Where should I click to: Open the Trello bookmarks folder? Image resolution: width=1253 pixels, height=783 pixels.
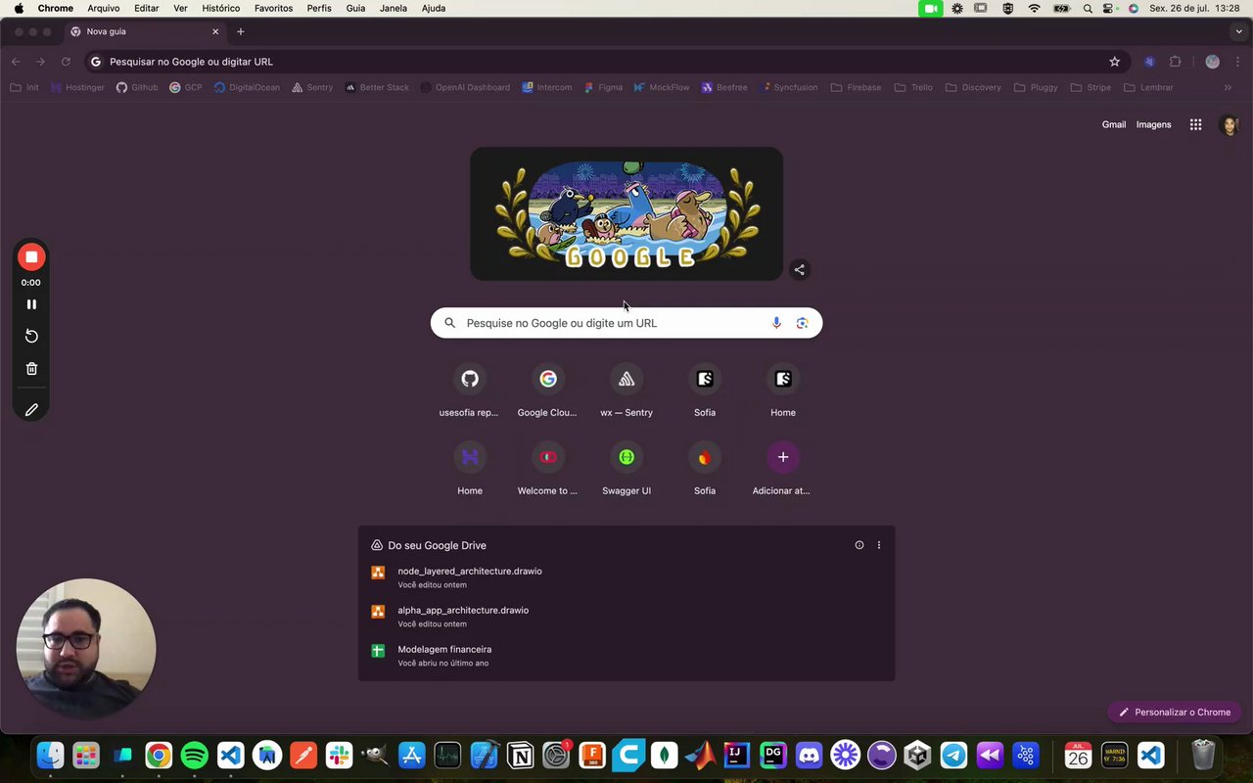[913, 87]
